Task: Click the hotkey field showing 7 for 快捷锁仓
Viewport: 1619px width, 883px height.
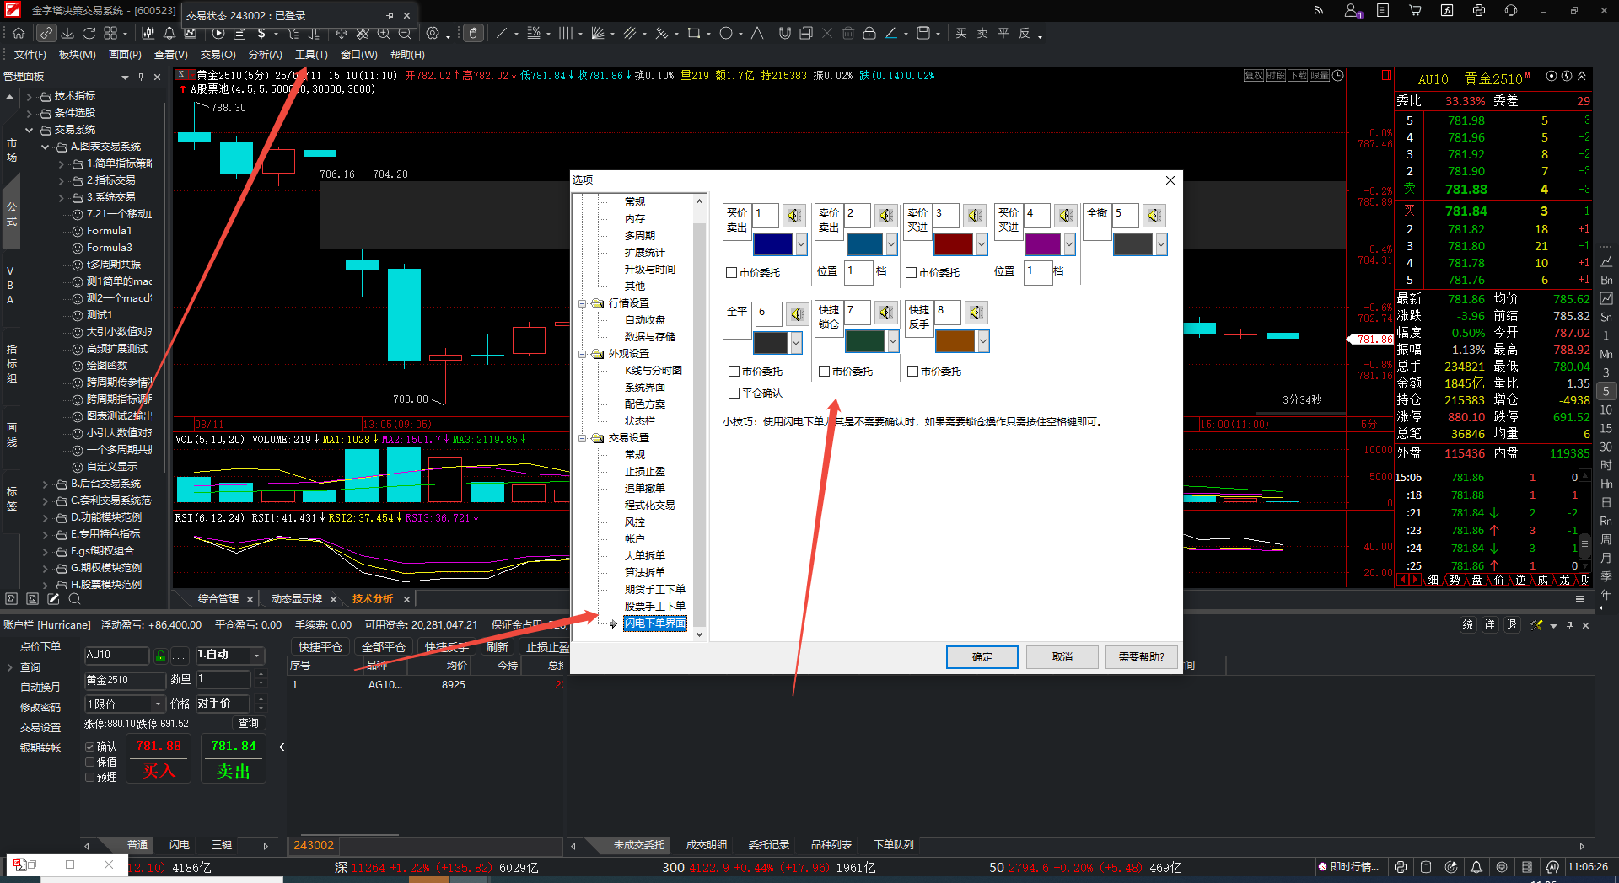Action: (x=858, y=312)
